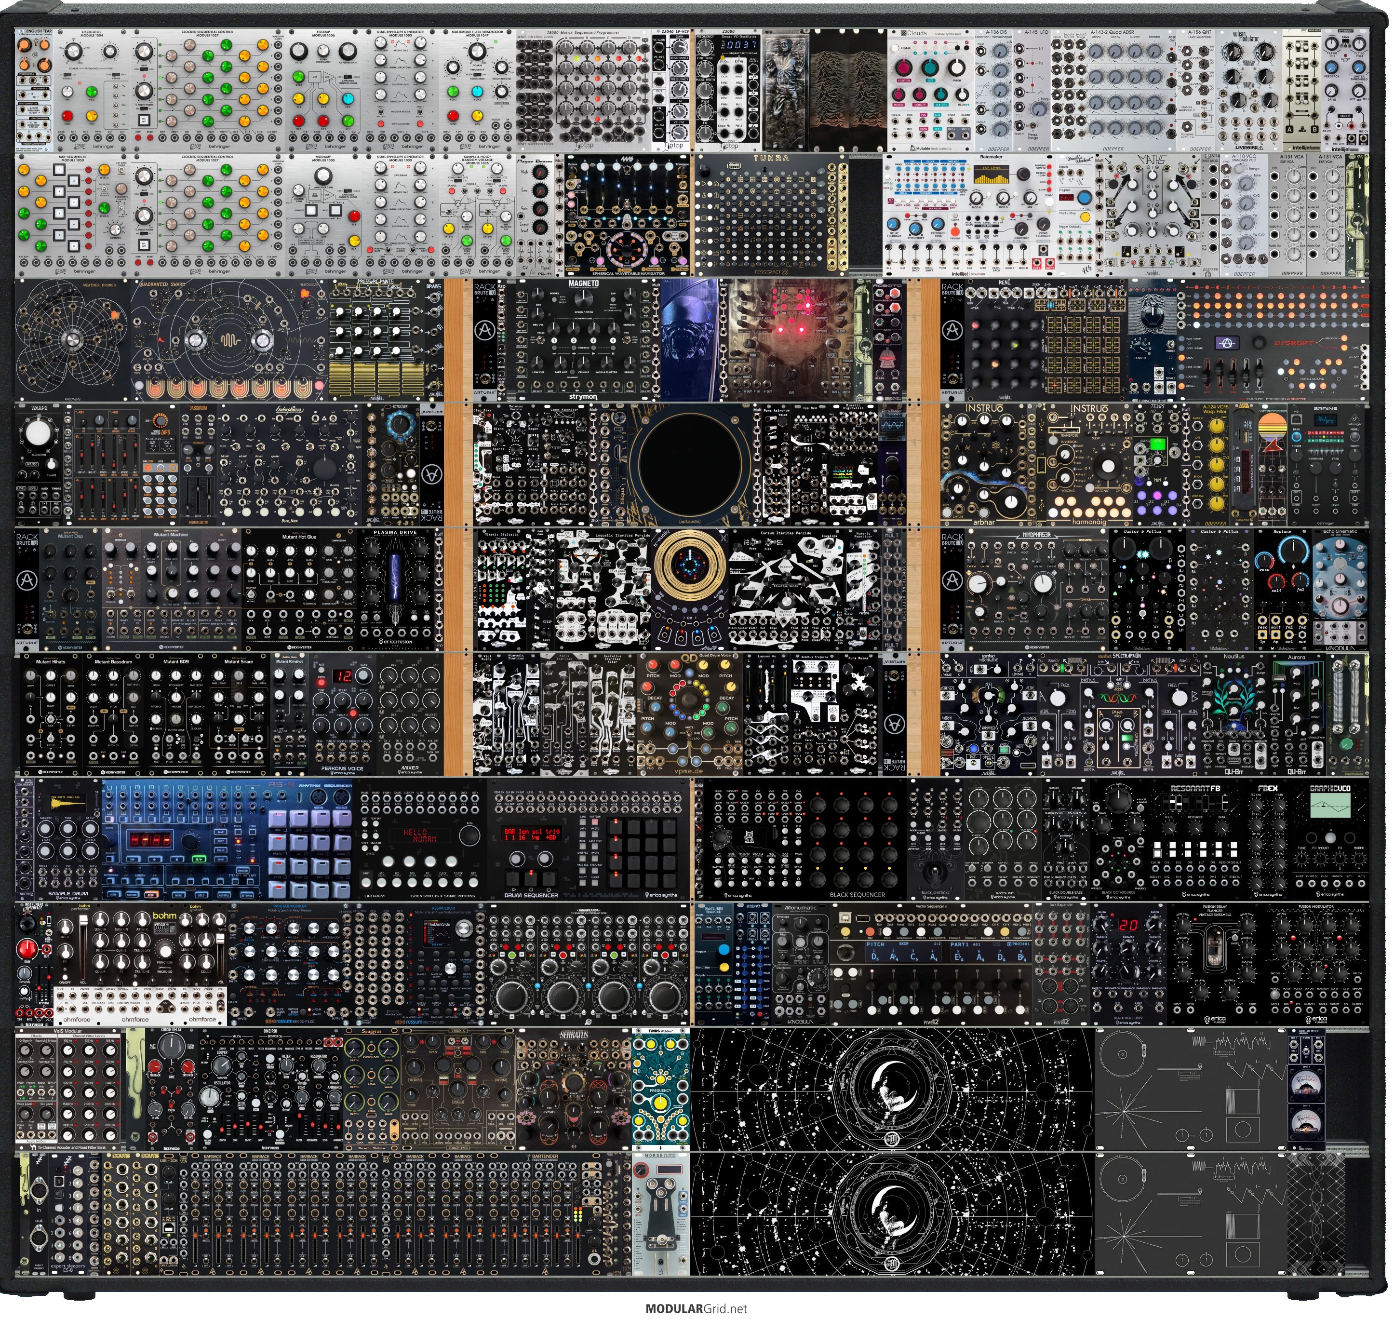The image size is (1394, 1319).
Task: Click the red Gain knob on instrument interface
Action: (27, 950)
